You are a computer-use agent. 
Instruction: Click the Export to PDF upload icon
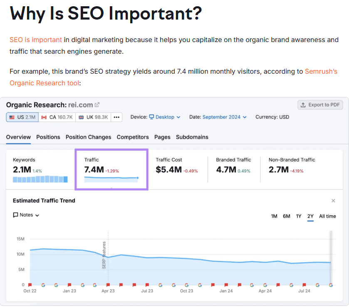click(303, 105)
